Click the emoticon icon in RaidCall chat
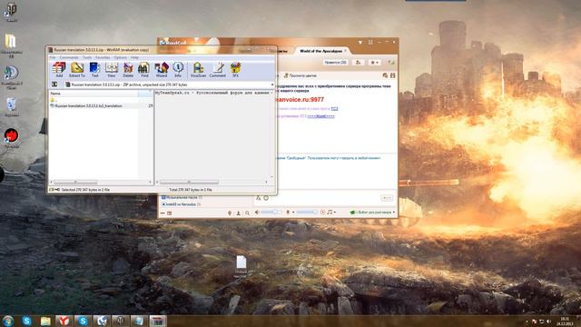This screenshot has width=581, height=327. [266, 198]
